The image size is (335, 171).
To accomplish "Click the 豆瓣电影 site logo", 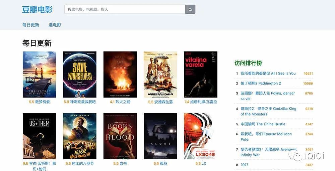I will [37, 9].
